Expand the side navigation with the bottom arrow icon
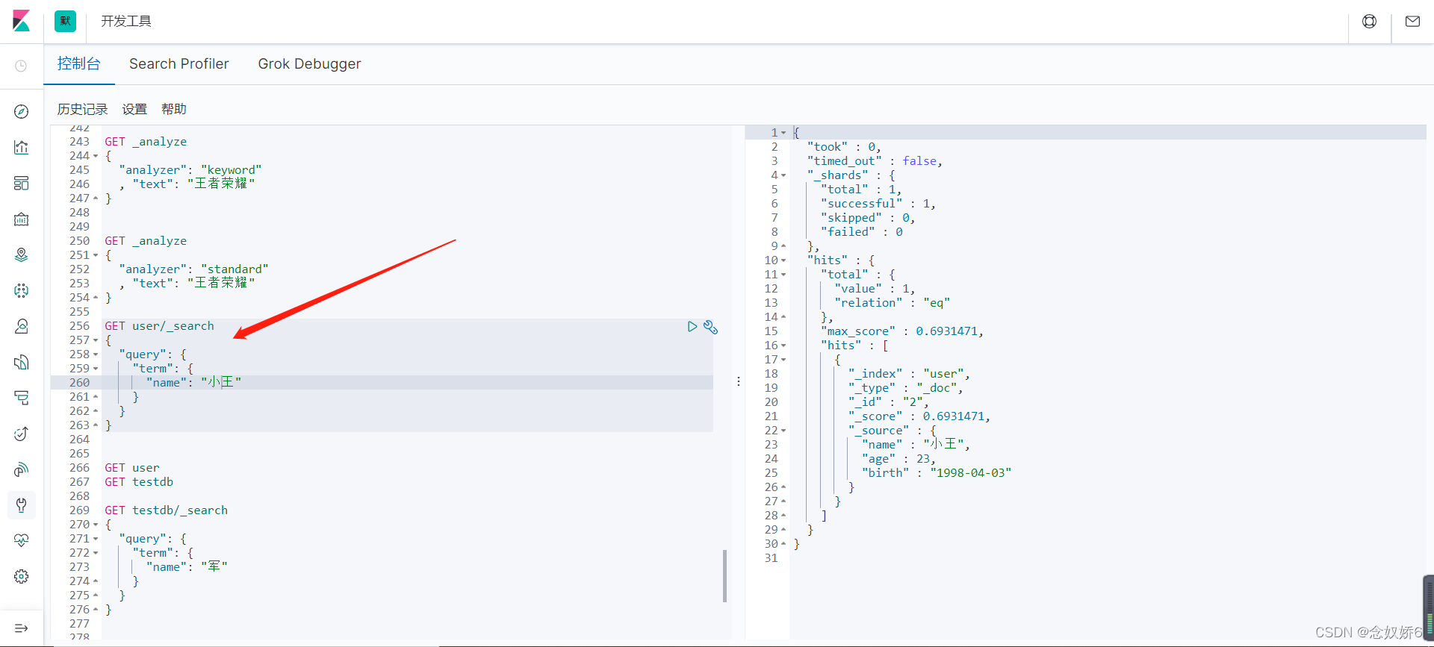The width and height of the screenshot is (1434, 647). coord(21,628)
